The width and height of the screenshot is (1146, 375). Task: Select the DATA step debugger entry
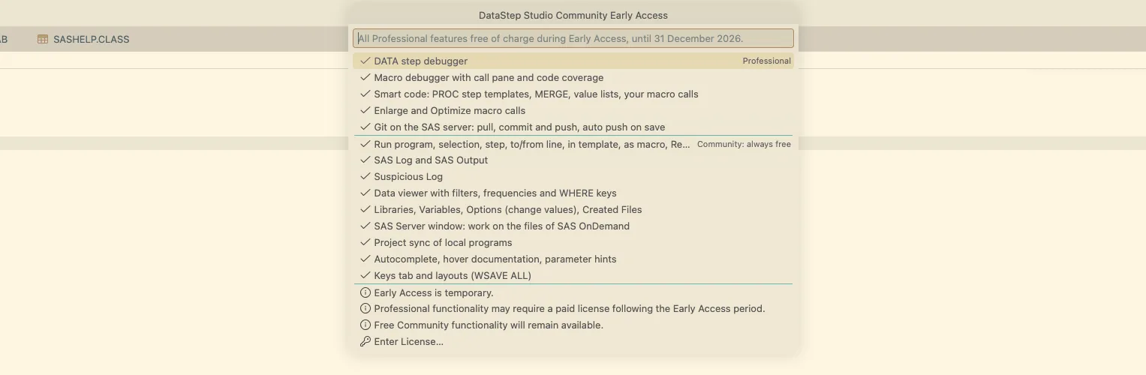coord(573,61)
